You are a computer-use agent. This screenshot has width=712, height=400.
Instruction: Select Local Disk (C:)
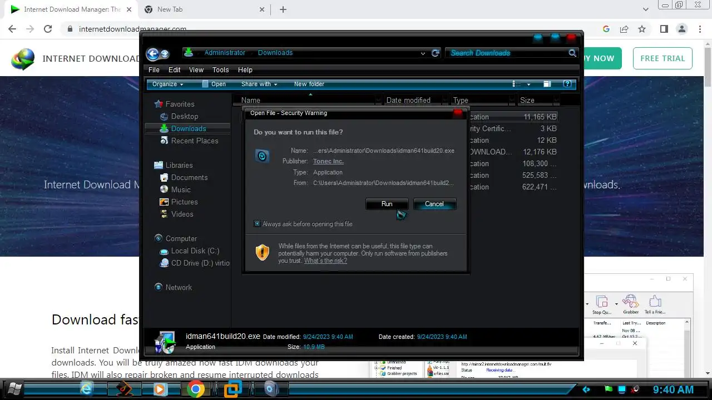pyautogui.click(x=190, y=251)
